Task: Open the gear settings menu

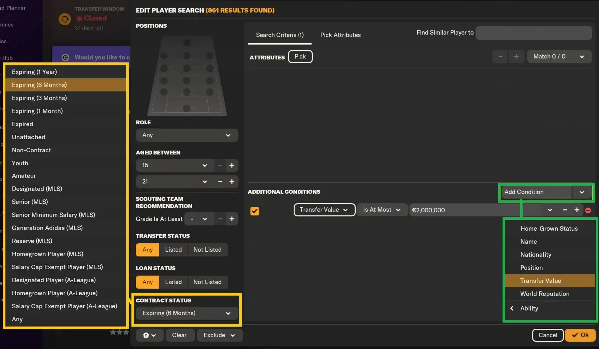Action: [149, 335]
